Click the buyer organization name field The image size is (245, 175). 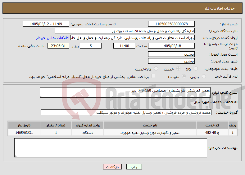pos(125,31)
